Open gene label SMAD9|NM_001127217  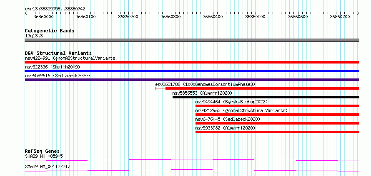pos(48,166)
